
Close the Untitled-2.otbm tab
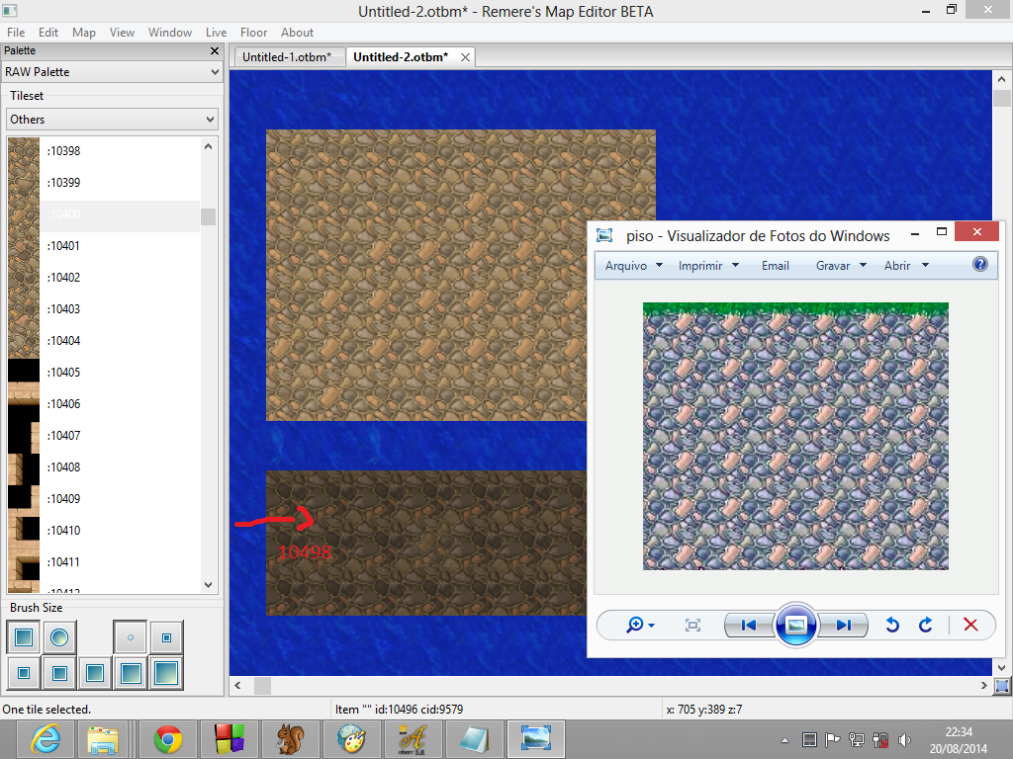point(465,57)
